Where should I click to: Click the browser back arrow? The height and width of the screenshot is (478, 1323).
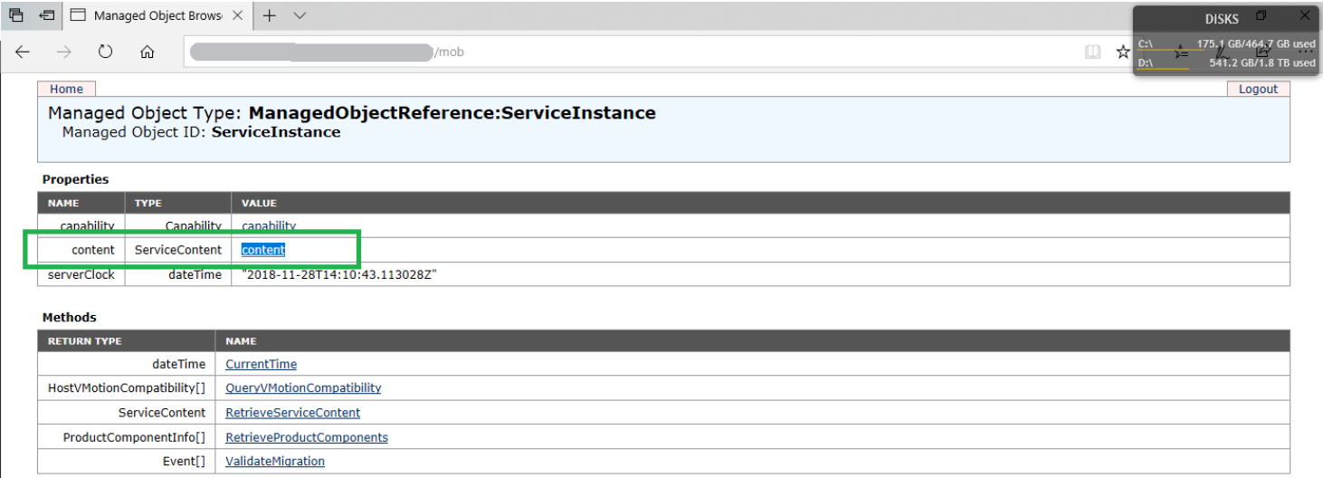tap(23, 53)
